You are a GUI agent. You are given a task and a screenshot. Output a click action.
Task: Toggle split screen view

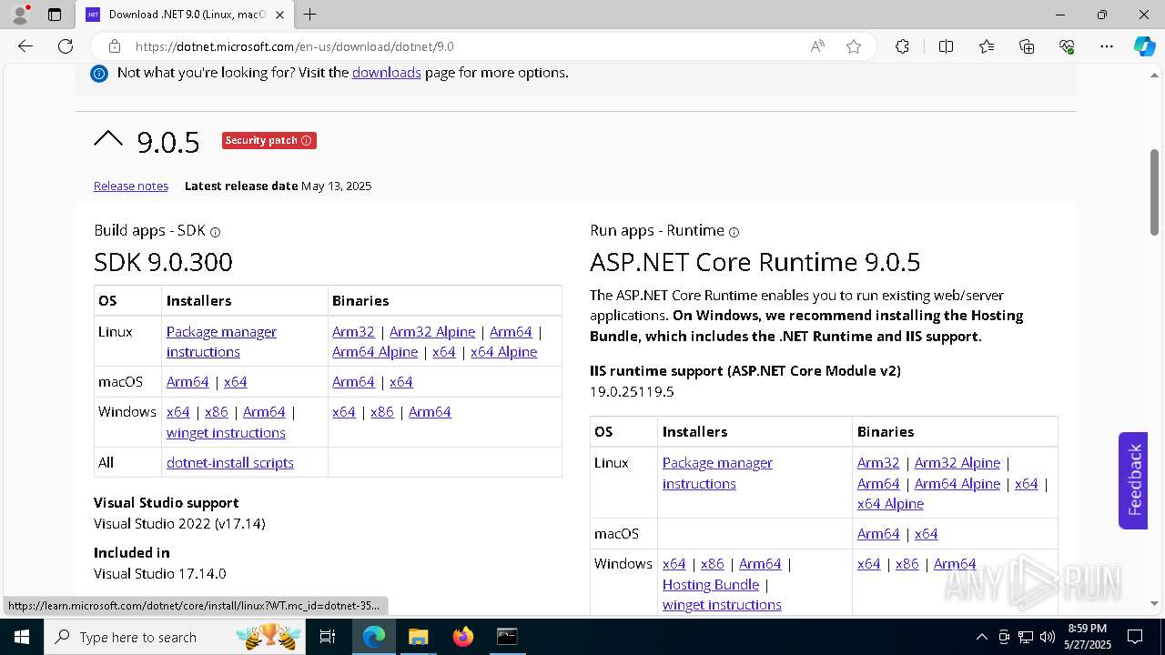point(946,46)
